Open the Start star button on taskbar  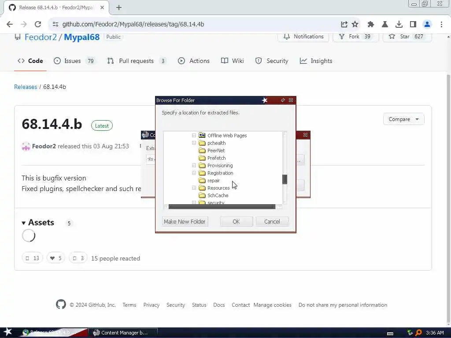pos(7,332)
